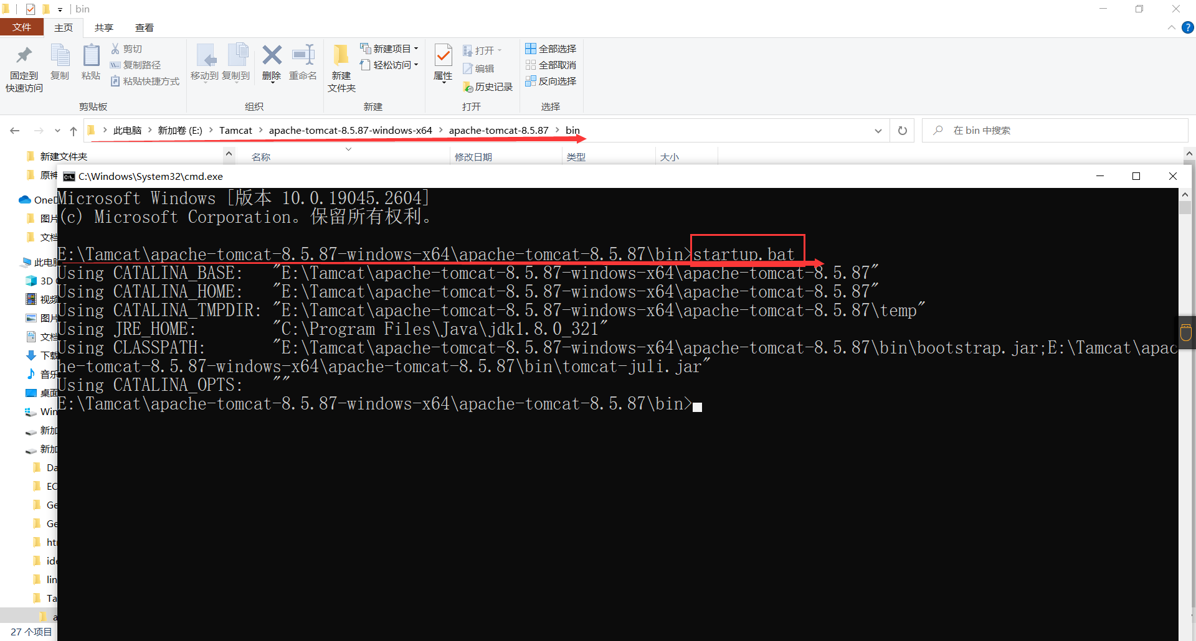This screenshot has height=641, width=1196.
Task: Open New item (新建项目) dropdown
Action: 389,49
